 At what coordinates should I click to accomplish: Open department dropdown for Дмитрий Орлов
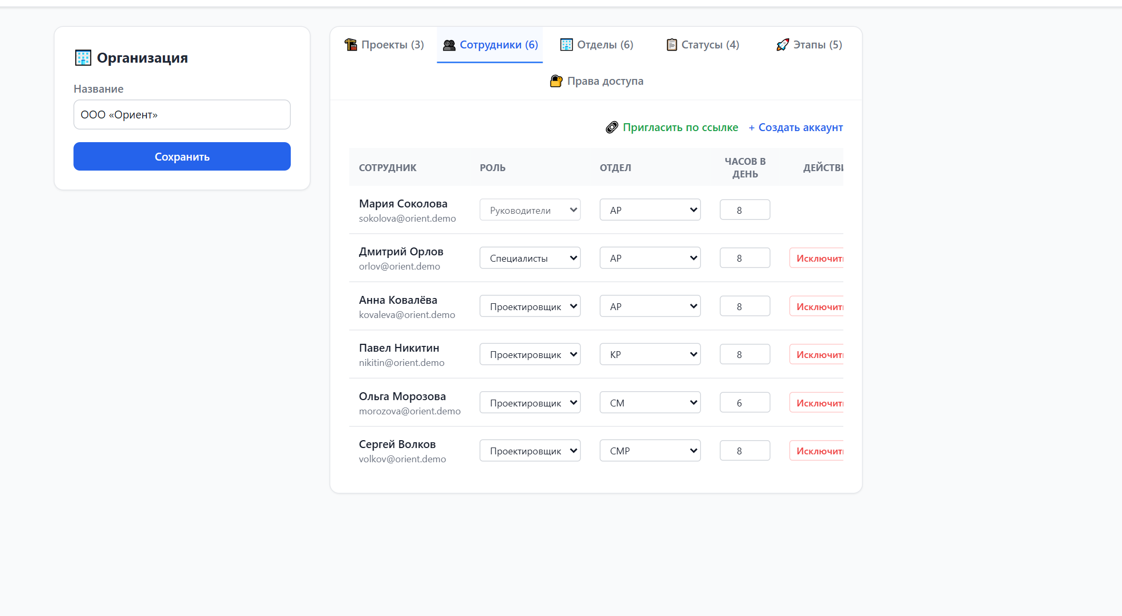[x=650, y=258]
